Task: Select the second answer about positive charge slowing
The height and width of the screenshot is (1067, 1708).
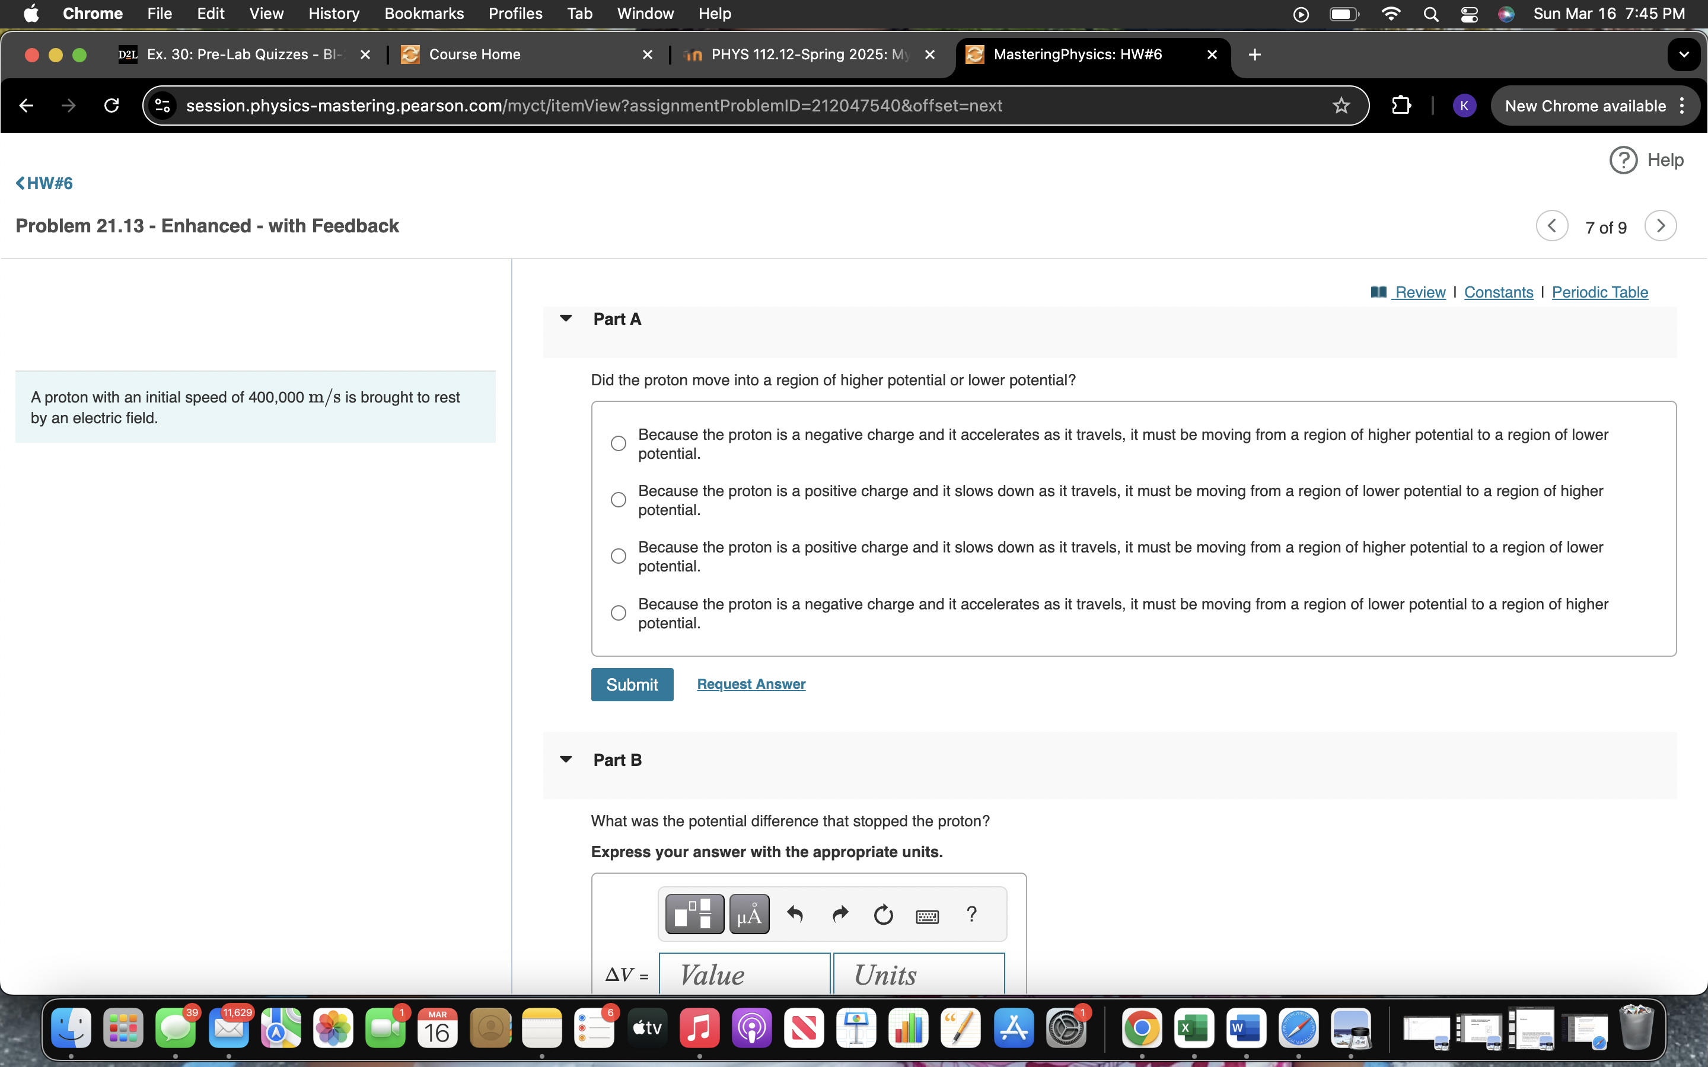Action: click(617, 500)
